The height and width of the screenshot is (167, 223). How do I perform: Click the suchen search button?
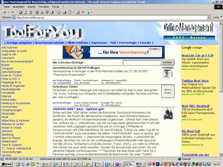click(x=167, y=63)
